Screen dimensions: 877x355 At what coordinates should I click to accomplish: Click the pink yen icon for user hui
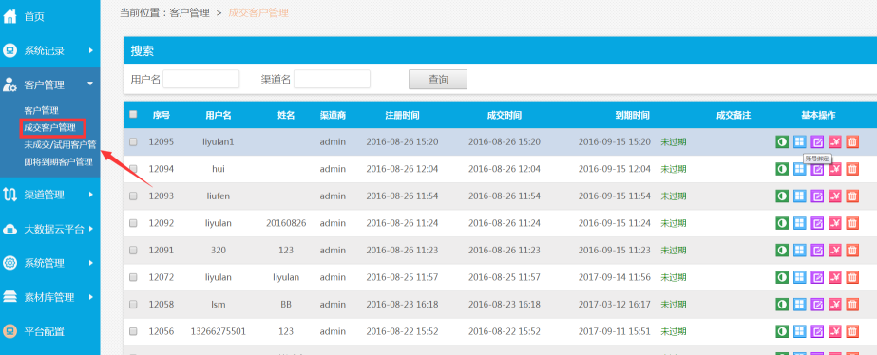834,169
